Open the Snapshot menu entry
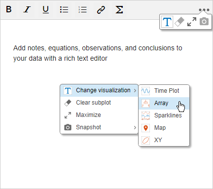 pos(99,127)
